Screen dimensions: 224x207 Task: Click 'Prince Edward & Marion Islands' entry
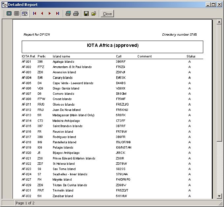74,158
